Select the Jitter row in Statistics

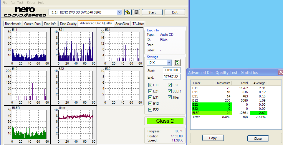click(229, 117)
